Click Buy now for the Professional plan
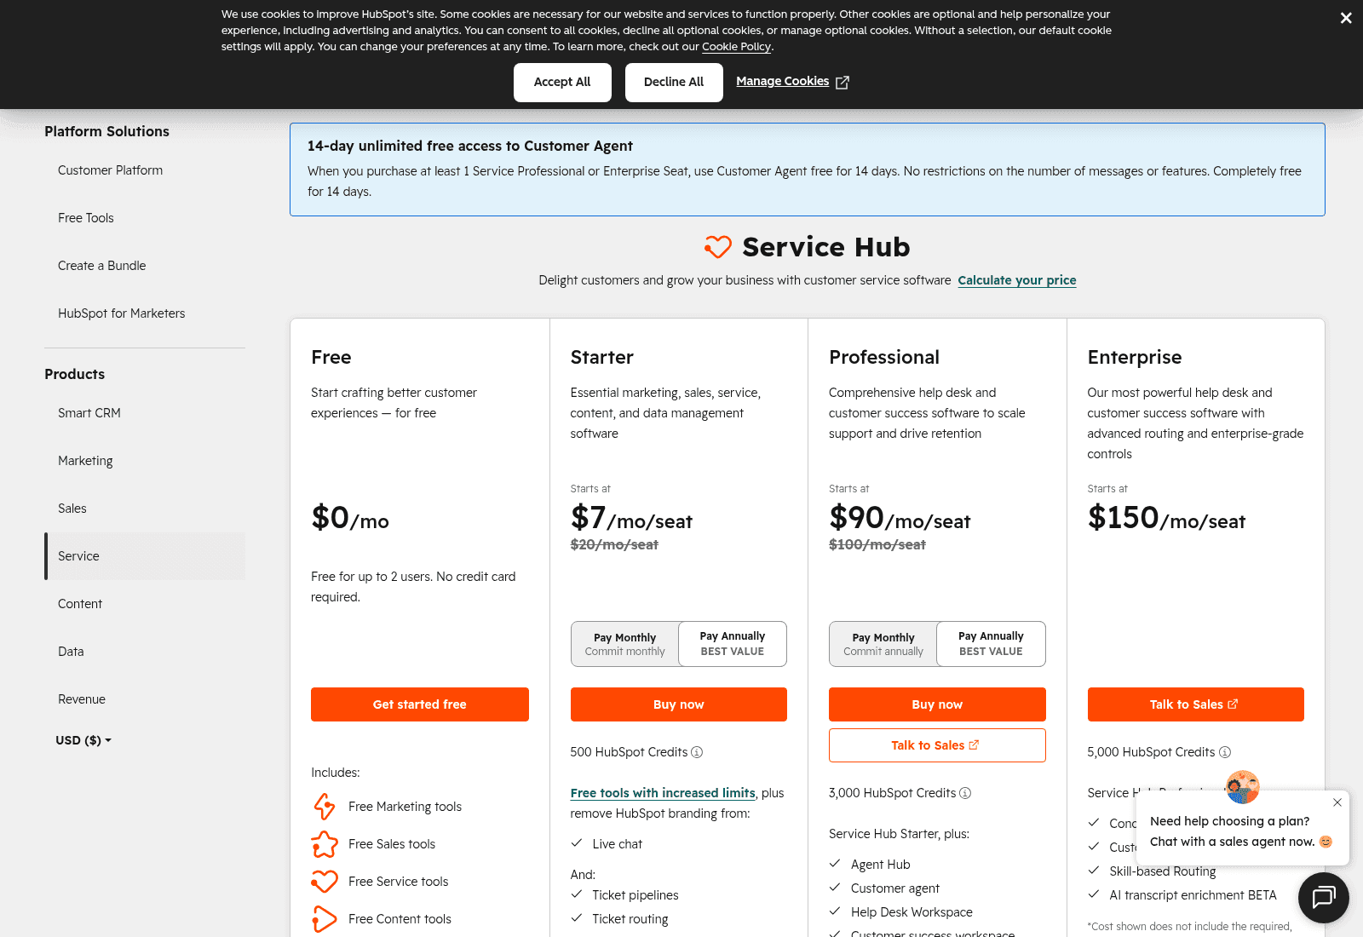Viewport: 1363px width, 937px height. click(937, 704)
